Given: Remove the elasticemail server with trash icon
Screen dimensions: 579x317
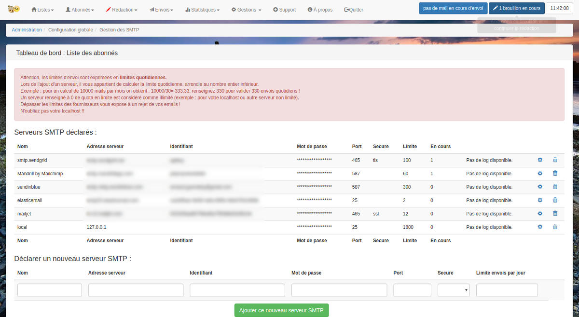Looking at the screenshot, I should [x=555, y=200].
